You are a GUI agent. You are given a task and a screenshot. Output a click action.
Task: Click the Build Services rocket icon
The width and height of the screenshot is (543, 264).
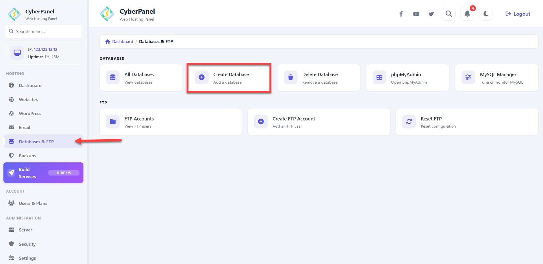pos(11,173)
